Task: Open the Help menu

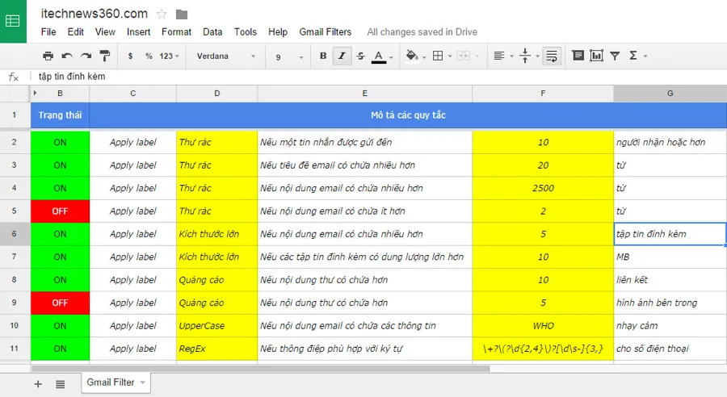Action: point(278,32)
